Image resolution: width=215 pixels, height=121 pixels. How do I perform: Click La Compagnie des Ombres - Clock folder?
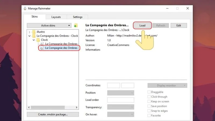tap(57, 36)
